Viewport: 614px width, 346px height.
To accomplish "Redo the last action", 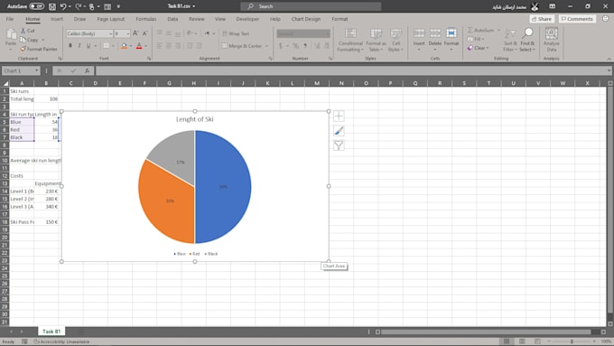I will pyautogui.click(x=79, y=6).
